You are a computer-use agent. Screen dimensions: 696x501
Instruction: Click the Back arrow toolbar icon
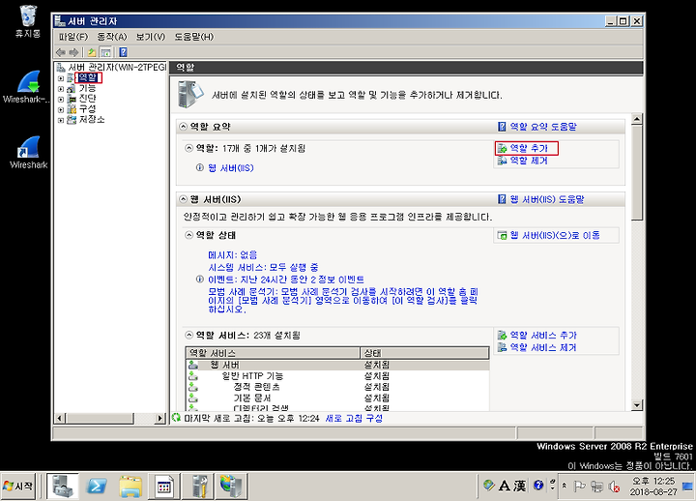pyautogui.click(x=61, y=52)
